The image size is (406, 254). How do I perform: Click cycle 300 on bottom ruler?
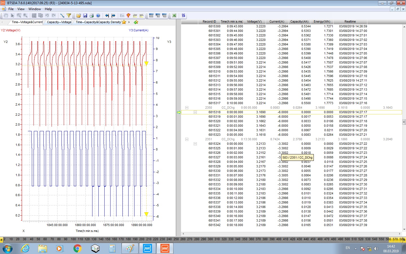[210, 239]
